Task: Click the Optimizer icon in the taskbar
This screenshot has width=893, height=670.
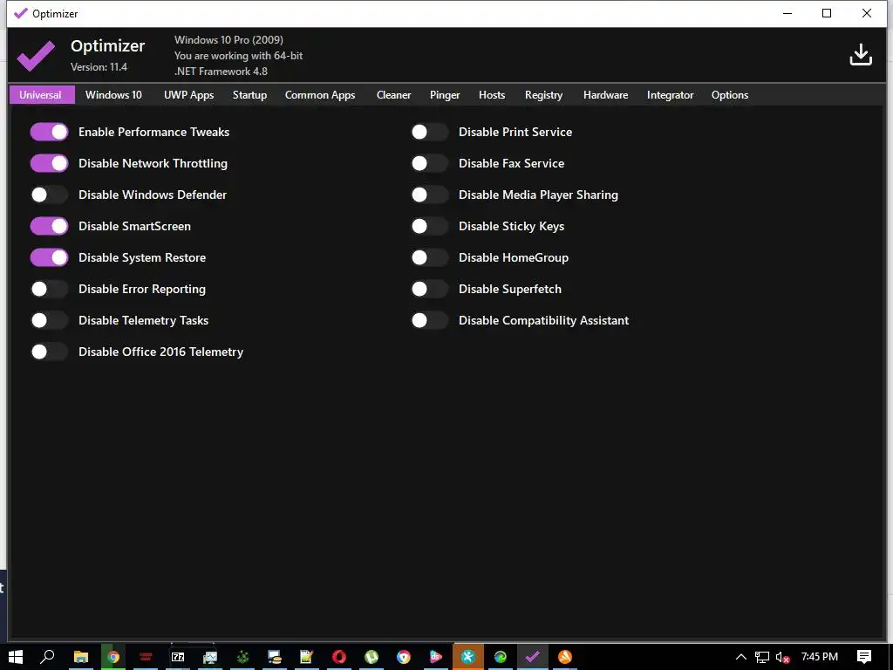Action: point(533,657)
